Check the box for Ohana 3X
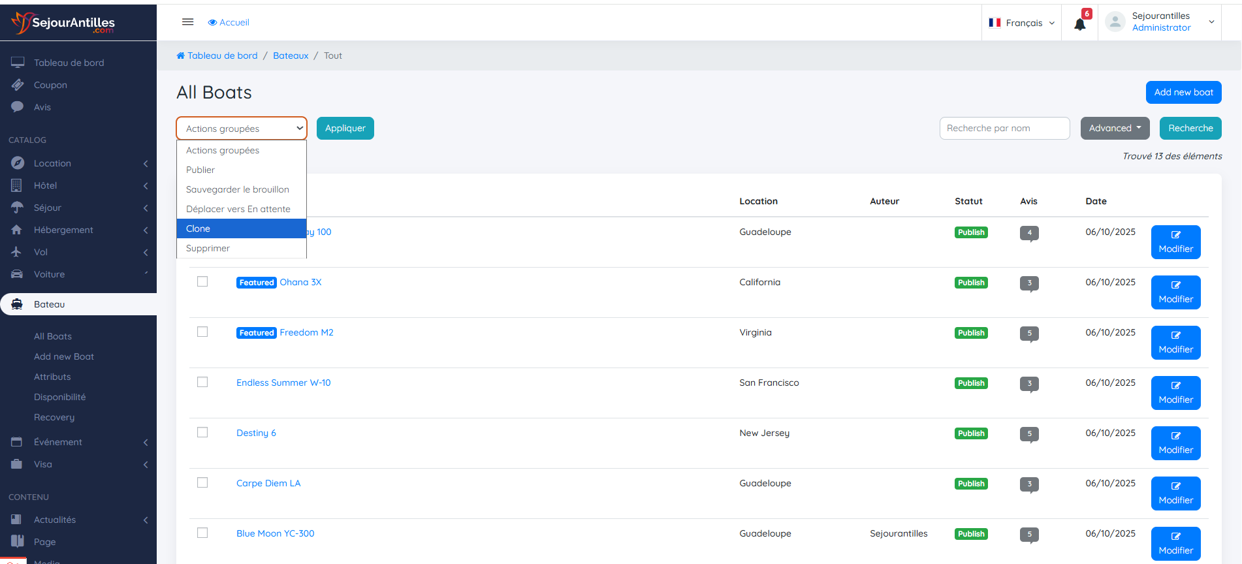This screenshot has height=564, width=1242. tap(202, 281)
